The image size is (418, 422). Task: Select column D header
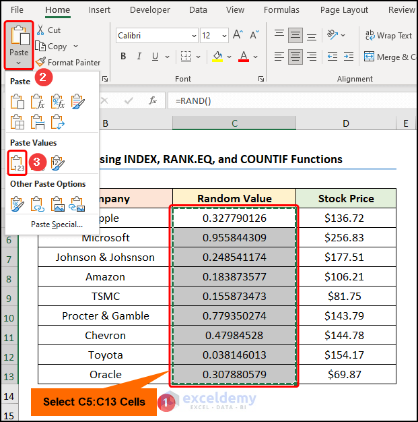pyautogui.click(x=346, y=123)
